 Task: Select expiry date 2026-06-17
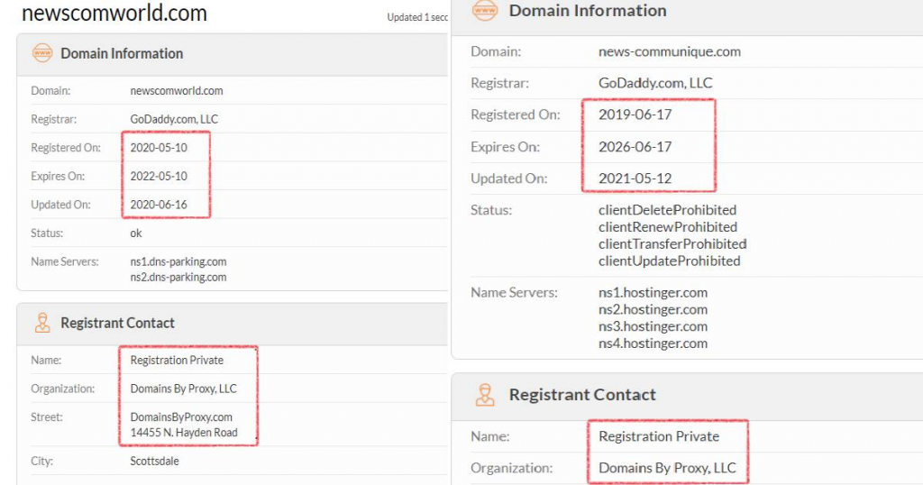click(x=635, y=147)
